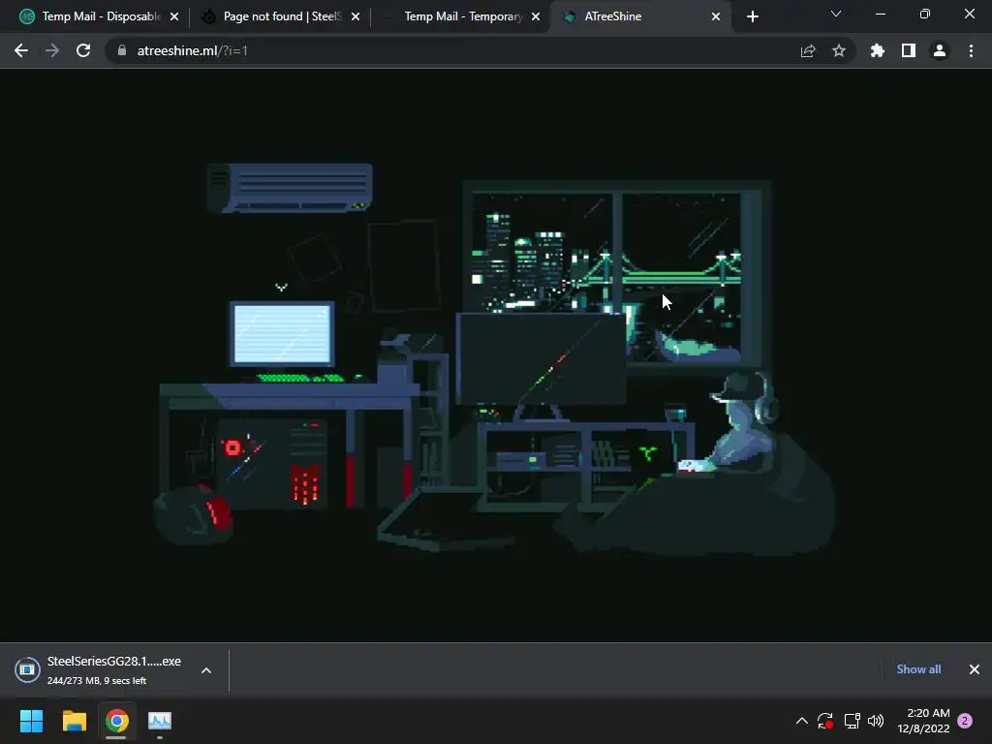Open a new browser tab
Image resolution: width=992 pixels, height=744 pixels.
click(x=752, y=16)
